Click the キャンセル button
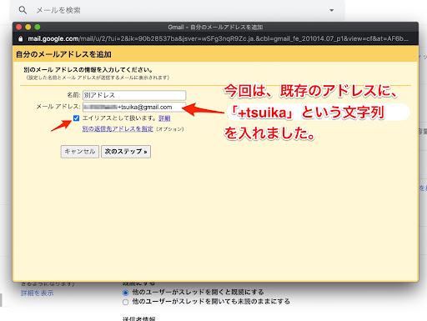The image size is (427, 321). click(x=80, y=152)
